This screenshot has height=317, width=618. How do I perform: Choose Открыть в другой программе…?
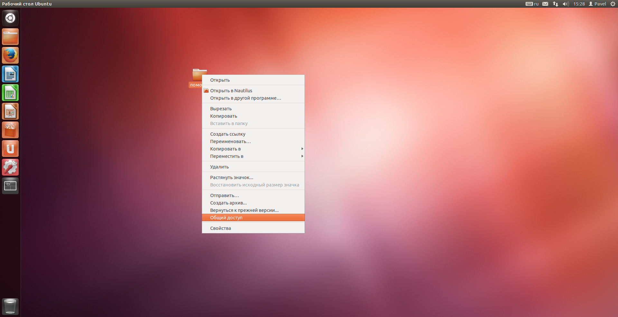pyautogui.click(x=253, y=98)
